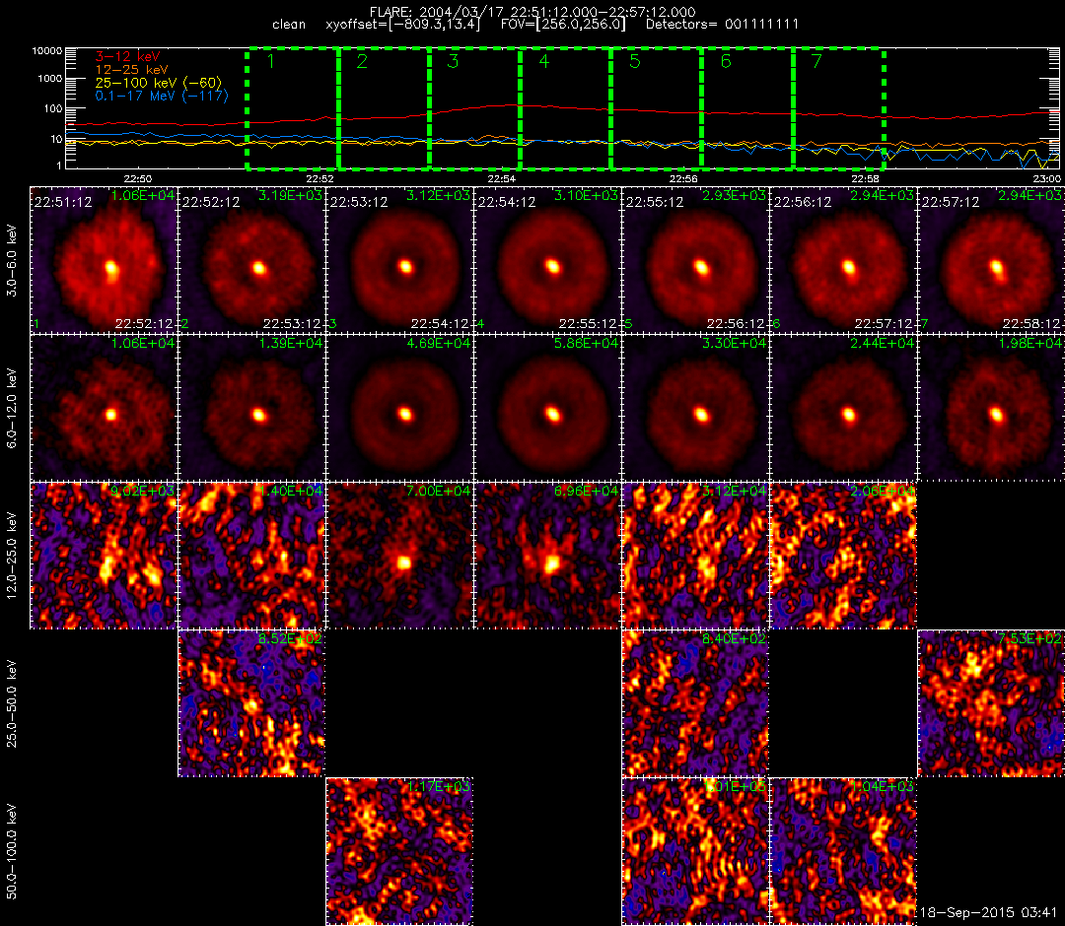The height and width of the screenshot is (926, 1065).
Task: Click the 22:52 time axis label
Action: click(x=319, y=178)
